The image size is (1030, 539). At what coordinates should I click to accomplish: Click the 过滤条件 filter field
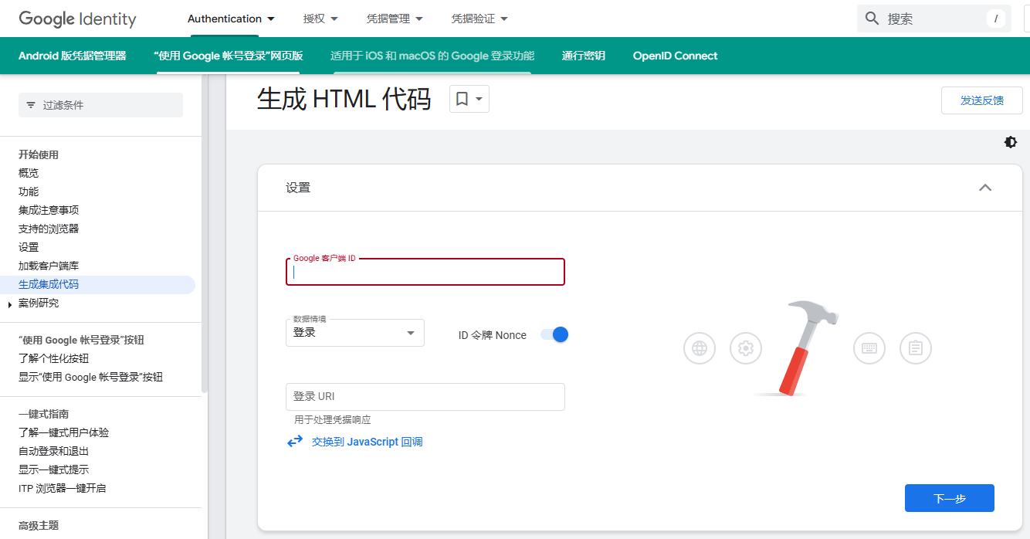point(100,105)
